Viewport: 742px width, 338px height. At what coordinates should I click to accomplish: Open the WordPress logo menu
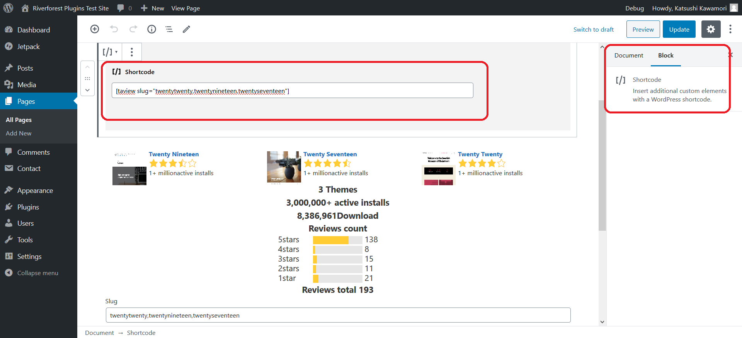(x=8, y=8)
